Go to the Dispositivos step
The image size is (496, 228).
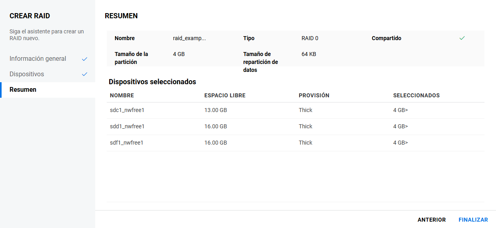click(27, 74)
